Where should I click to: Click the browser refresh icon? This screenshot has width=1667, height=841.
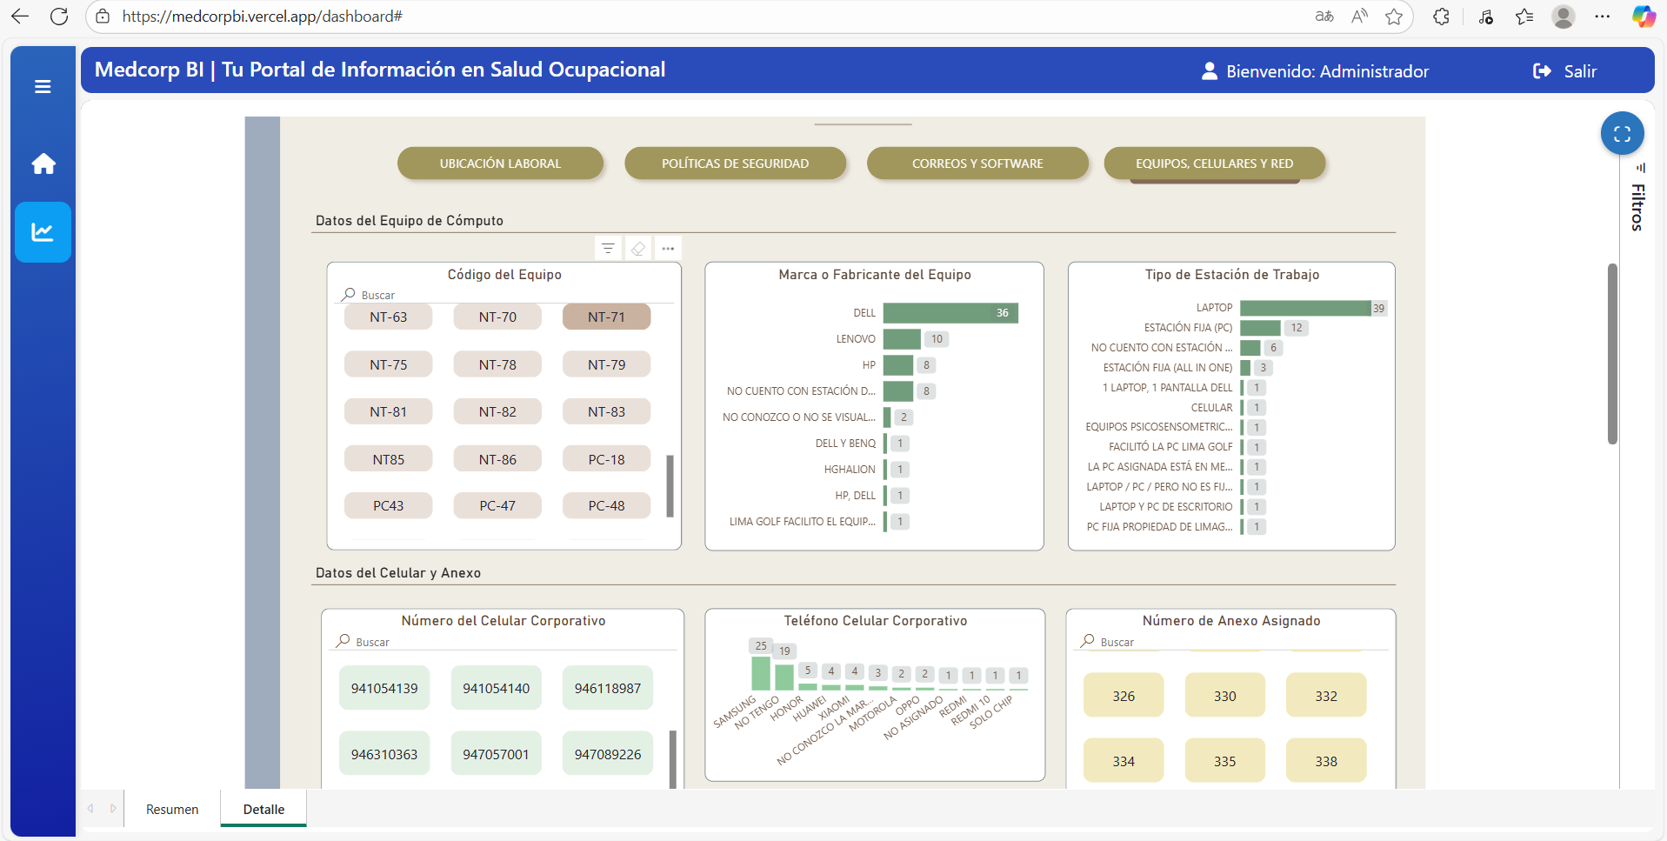59,17
